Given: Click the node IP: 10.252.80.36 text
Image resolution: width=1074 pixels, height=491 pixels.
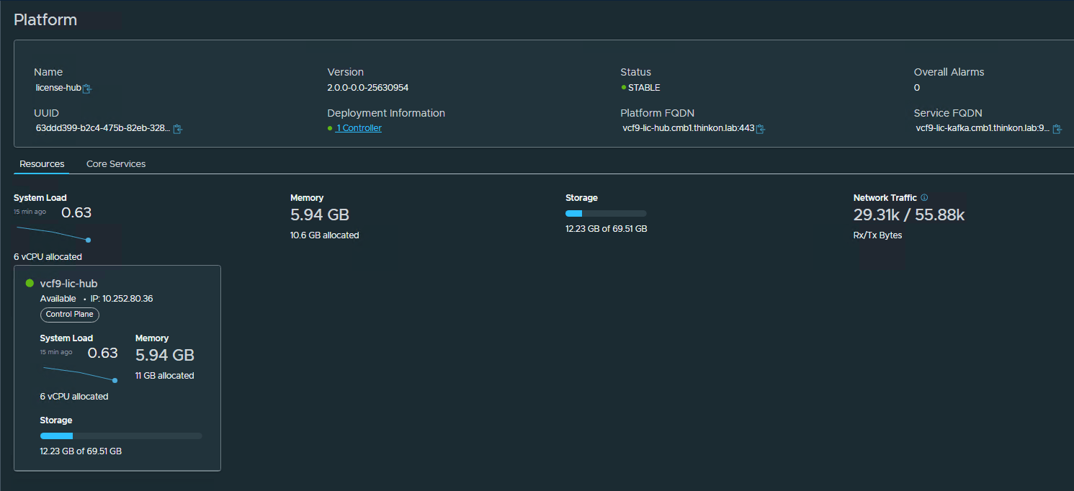Looking at the screenshot, I should [x=122, y=299].
